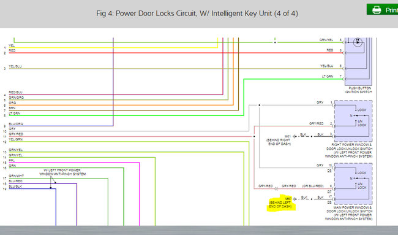
Task: Click the GRY/RED wire label at left row 11
Action: click(x=16, y=134)
